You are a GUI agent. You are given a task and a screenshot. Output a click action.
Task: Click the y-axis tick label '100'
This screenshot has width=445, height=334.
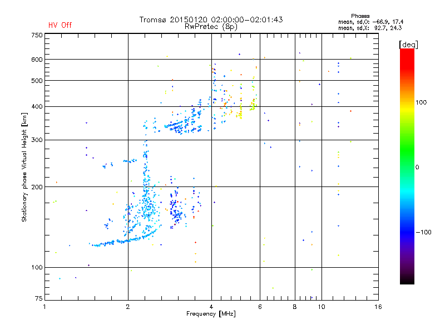pyautogui.click(x=37, y=267)
